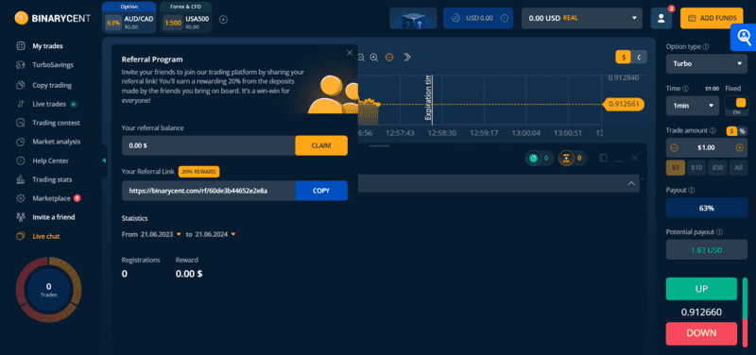Click the Trade amount info icon
Screen dimensions: 756x355
point(713,130)
